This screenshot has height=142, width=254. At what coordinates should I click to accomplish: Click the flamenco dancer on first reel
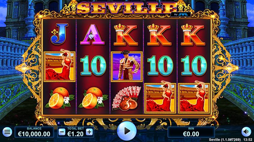pos(60,66)
